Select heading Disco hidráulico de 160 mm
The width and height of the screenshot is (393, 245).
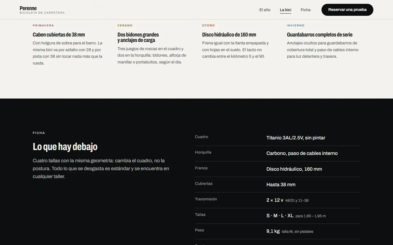pyautogui.click(x=229, y=35)
